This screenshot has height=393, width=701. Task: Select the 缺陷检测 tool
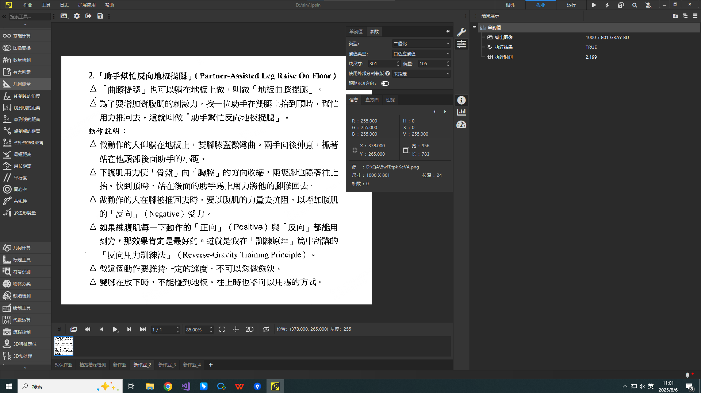tap(21, 296)
